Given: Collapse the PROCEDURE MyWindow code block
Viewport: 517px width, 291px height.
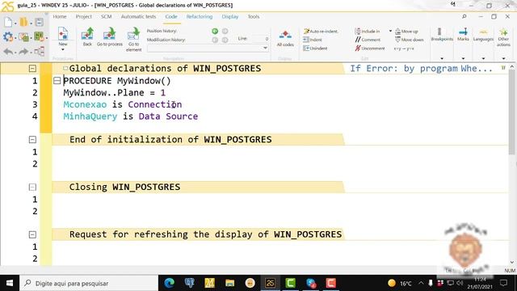Looking at the screenshot, I should click(x=57, y=81).
